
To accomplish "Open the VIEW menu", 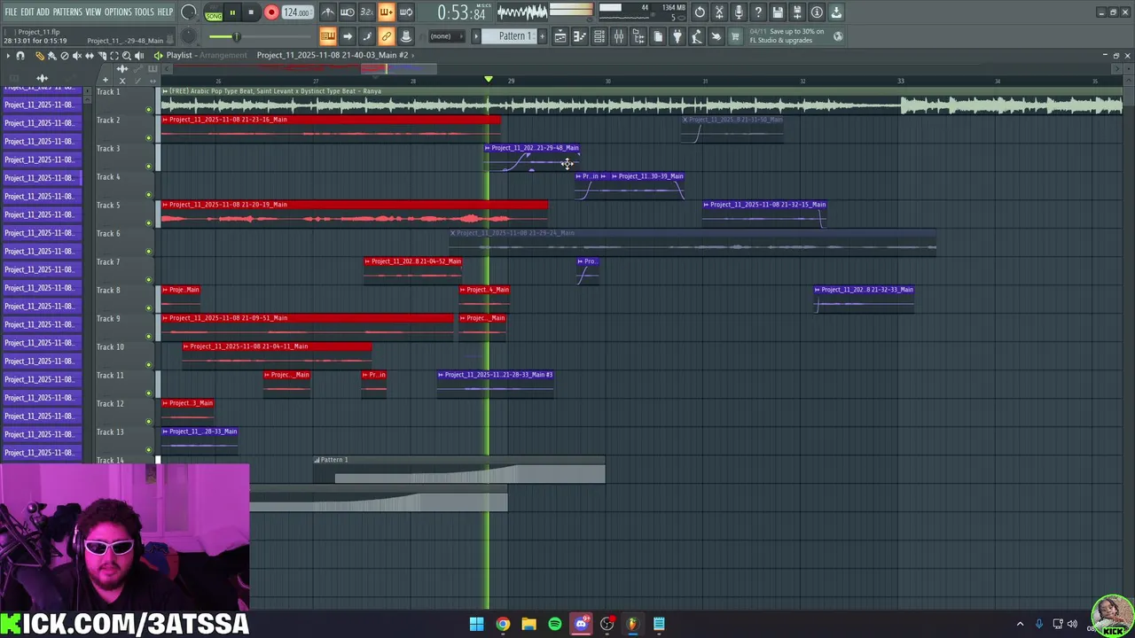I will click(x=93, y=12).
